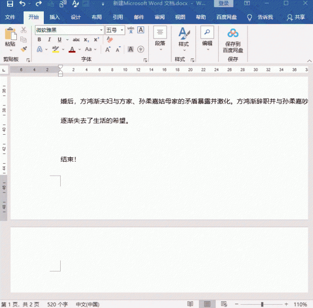Click the Tell Me lightbulb icon
The image size is (313, 308).
249,17
